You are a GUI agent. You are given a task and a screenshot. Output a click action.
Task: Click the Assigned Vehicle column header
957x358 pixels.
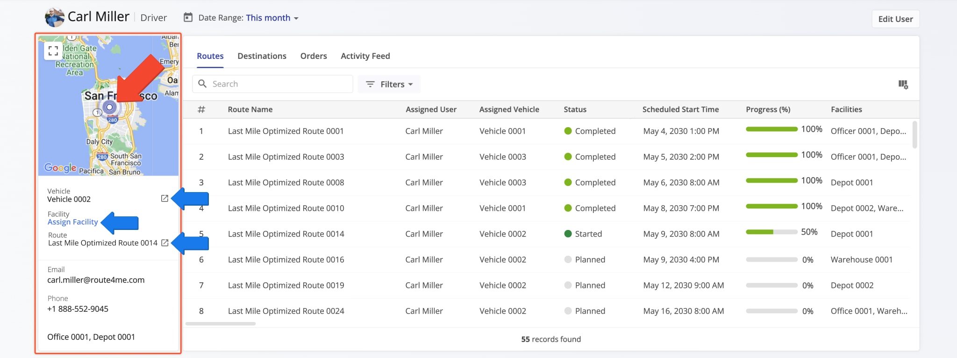(509, 109)
